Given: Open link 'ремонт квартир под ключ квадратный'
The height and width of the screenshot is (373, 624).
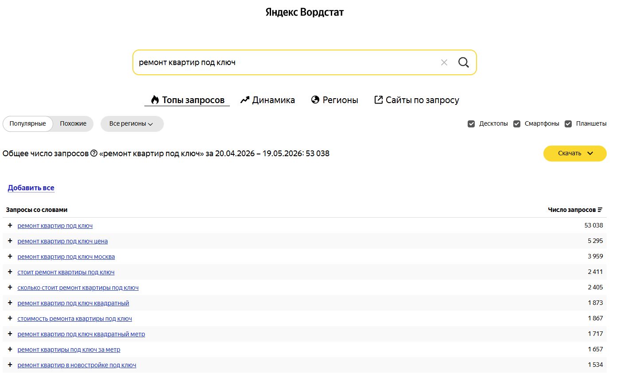Looking at the screenshot, I should pos(73,303).
